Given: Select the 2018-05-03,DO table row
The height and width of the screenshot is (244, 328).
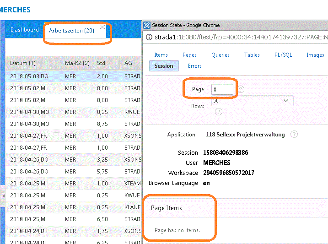Looking at the screenshot, I should click(30, 76).
